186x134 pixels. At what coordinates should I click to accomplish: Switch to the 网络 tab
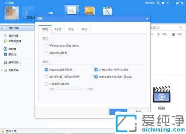(58, 29)
